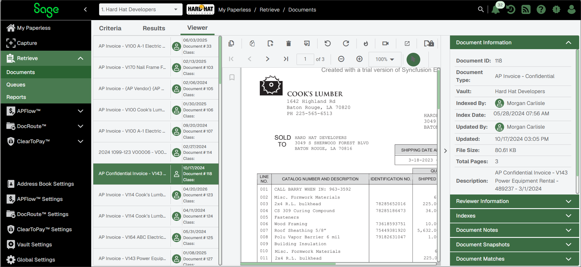Open document in new window icon
581x267 pixels.
[407, 43]
